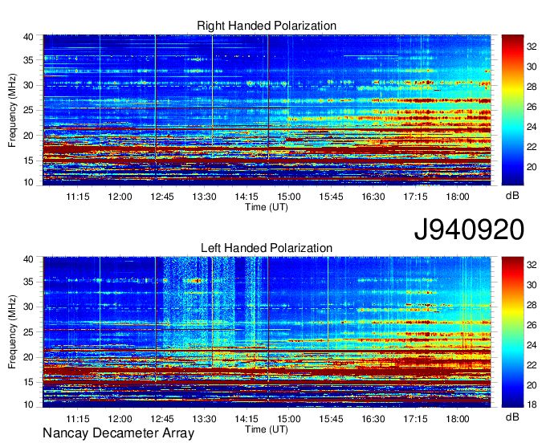Click 30 MHz tick on Right Handed plot
Viewport: 546px width, 443px height.
[28, 85]
